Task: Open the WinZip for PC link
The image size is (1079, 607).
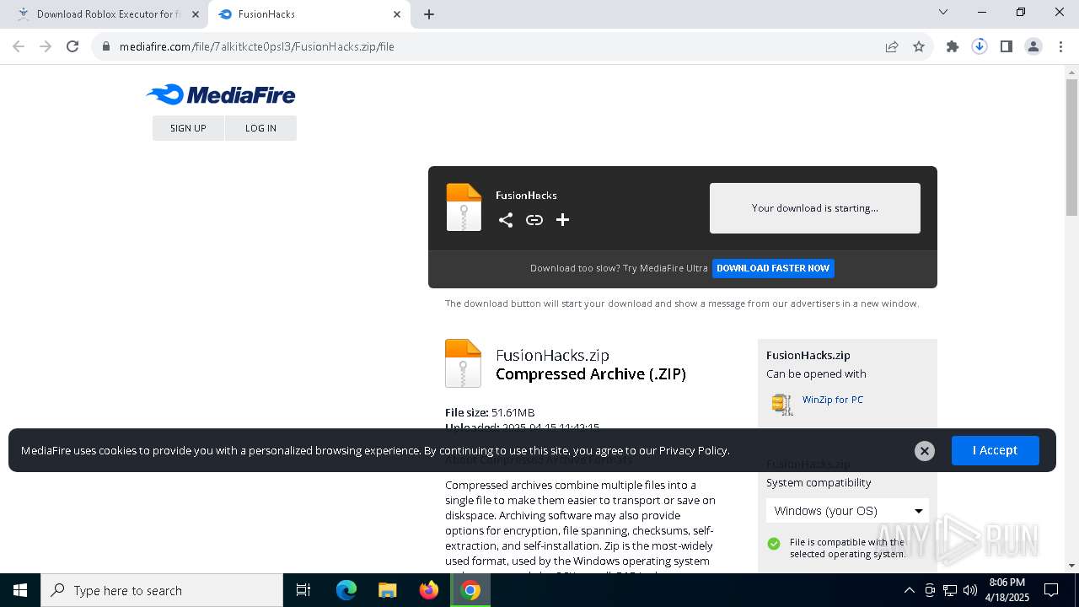Action: coord(832,400)
